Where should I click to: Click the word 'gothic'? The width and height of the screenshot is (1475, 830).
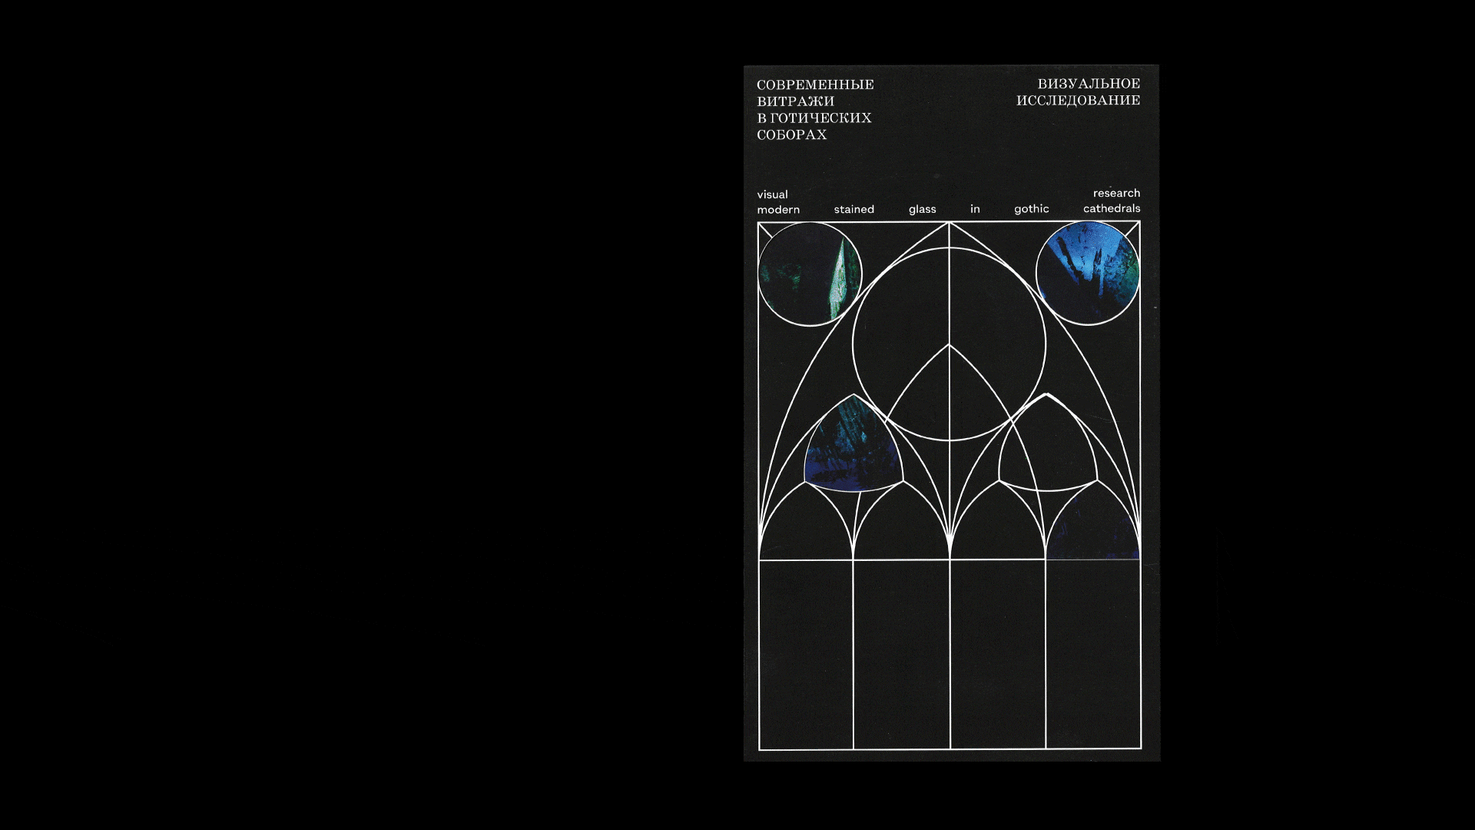(x=1031, y=209)
